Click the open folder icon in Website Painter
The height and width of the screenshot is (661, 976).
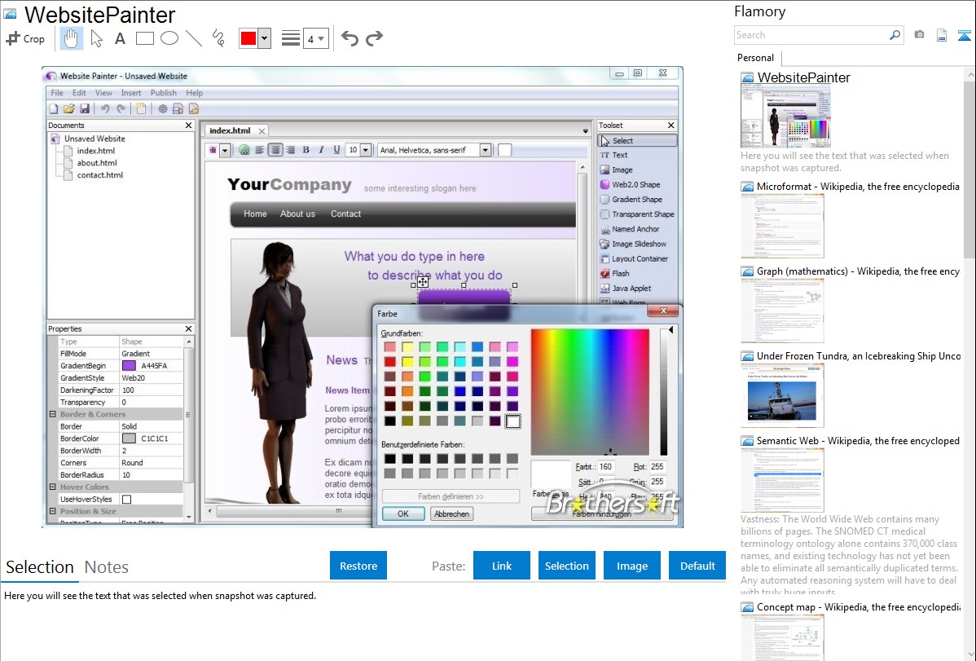69,109
